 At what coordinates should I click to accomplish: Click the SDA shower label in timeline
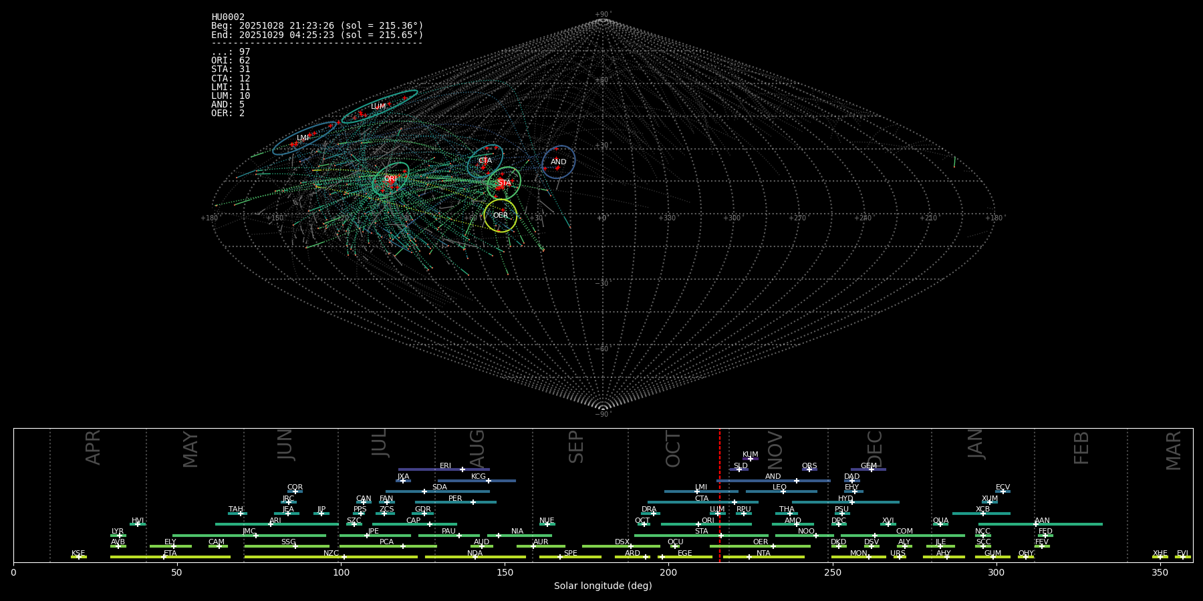coord(440,487)
